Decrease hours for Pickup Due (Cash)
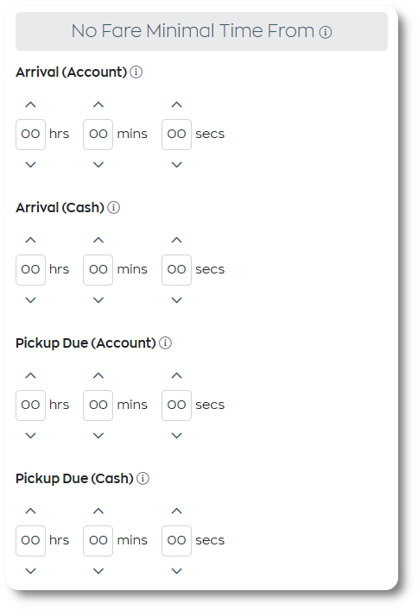The height and width of the screenshot is (610, 418). pos(30,571)
